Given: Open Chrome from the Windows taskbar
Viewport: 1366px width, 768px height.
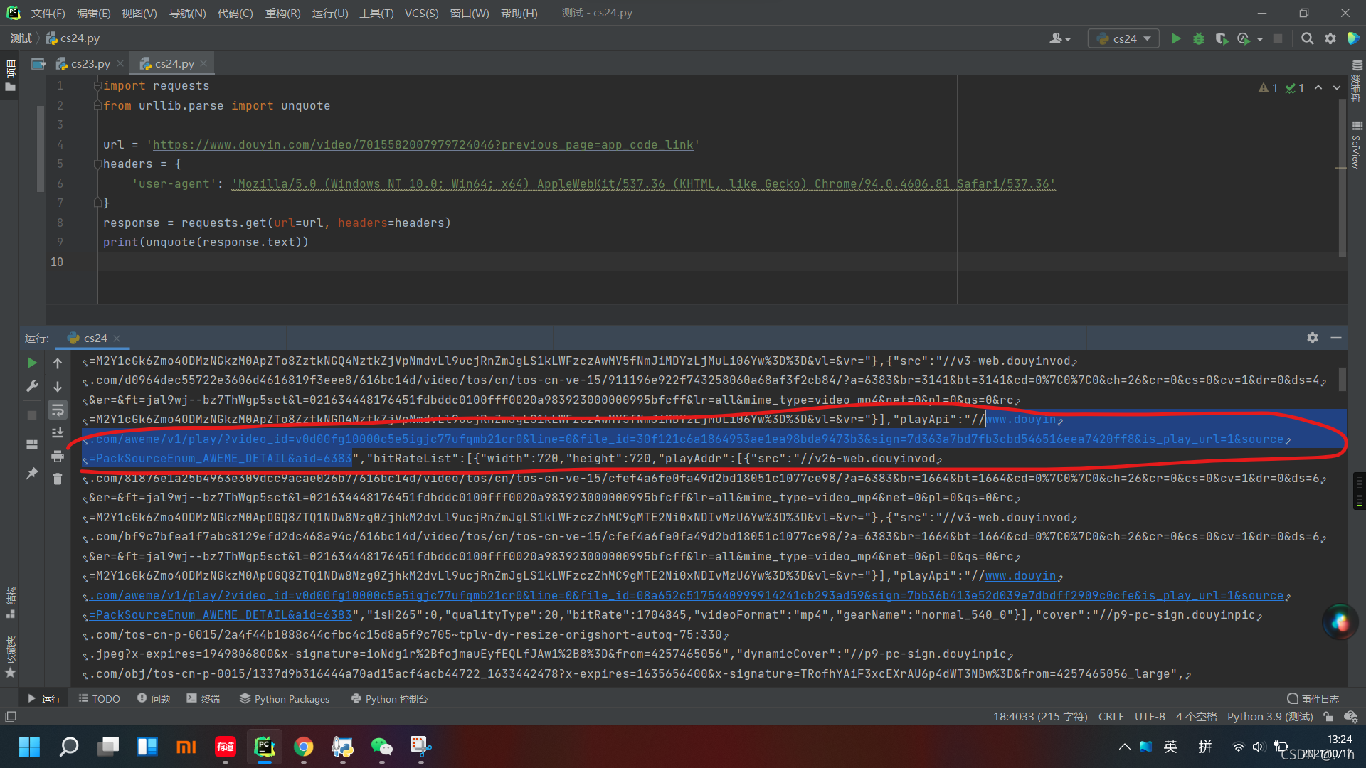Looking at the screenshot, I should point(304,747).
